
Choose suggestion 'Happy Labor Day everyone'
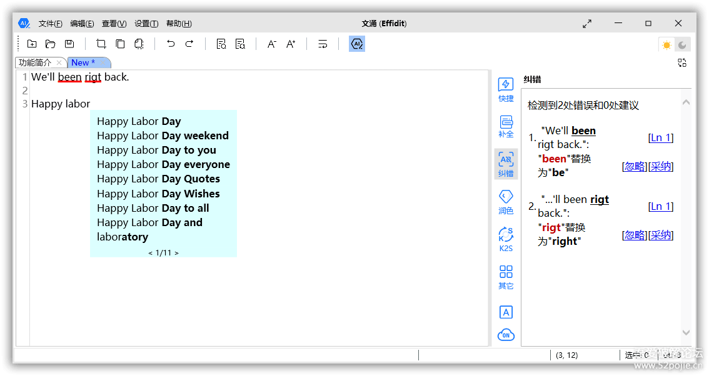pos(163,164)
